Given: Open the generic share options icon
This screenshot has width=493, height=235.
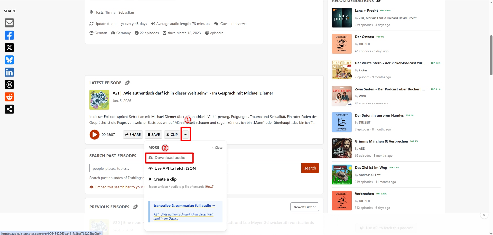Looking at the screenshot, I should tap(9, 109).
